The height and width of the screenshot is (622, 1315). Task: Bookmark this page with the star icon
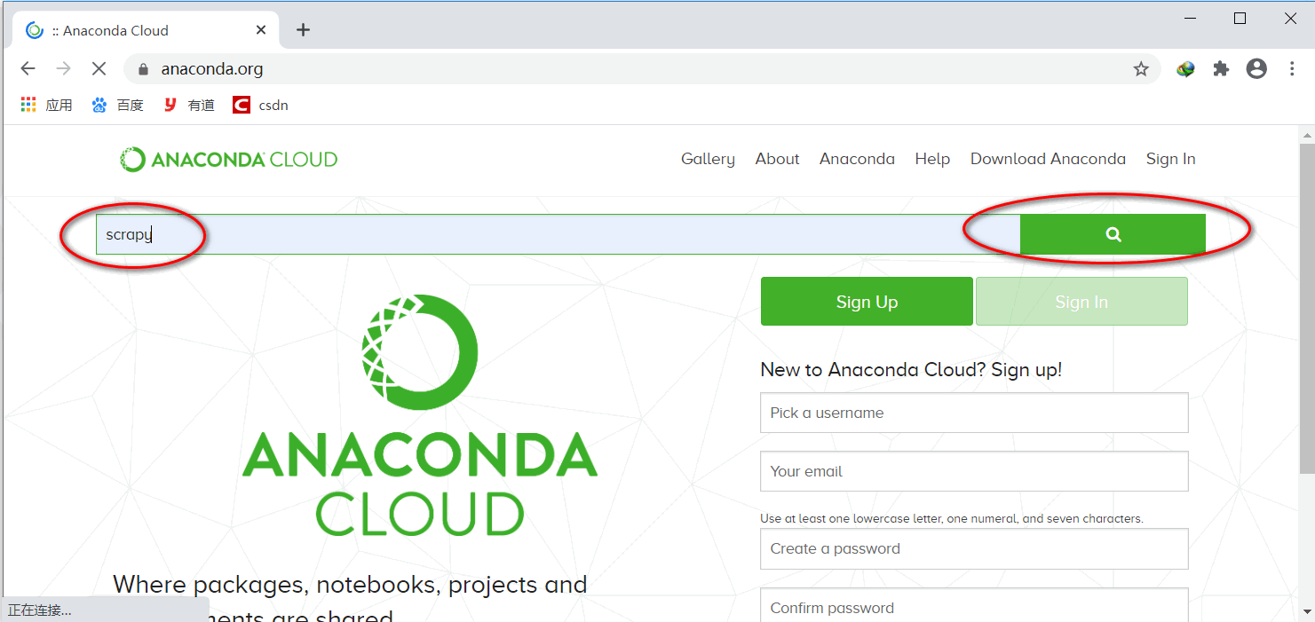tap(1141, 69)
